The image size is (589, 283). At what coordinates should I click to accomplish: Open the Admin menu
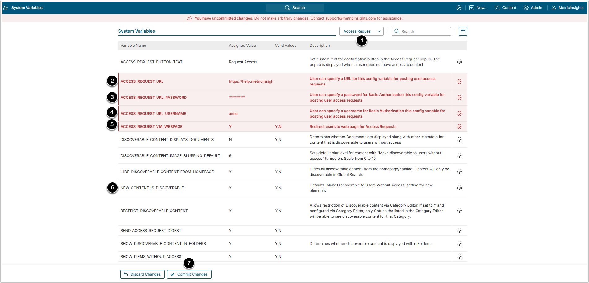pos(533,8)
